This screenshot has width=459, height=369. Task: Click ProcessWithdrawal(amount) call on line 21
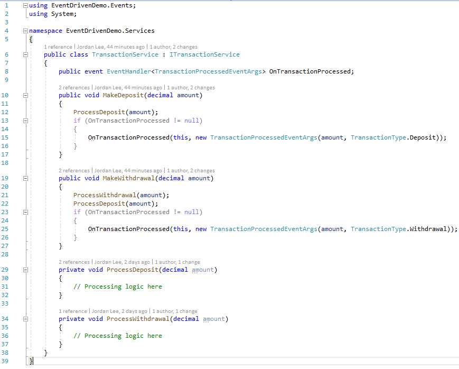(x=119, y=195)
